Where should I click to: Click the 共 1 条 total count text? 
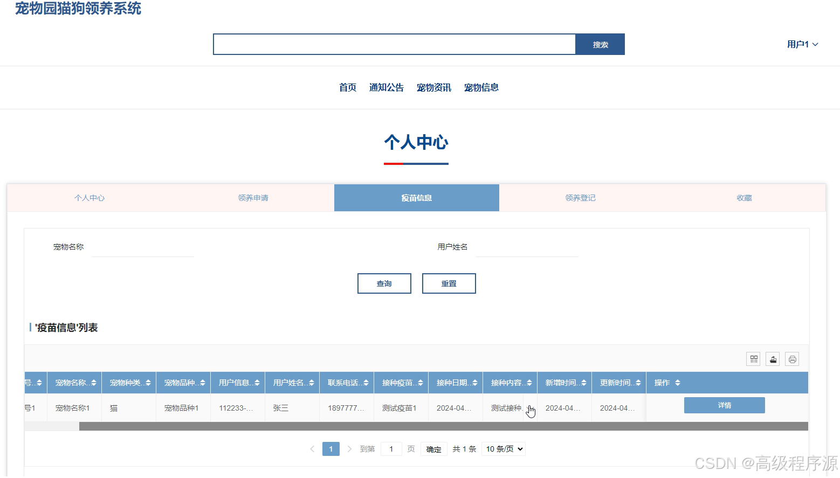[x=464, y=449]
